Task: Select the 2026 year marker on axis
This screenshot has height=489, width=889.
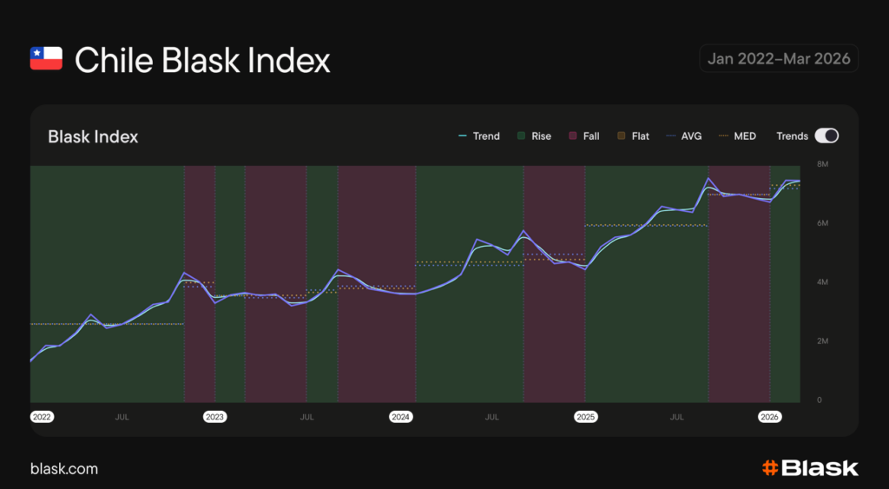Action: (x=770, y=417)
